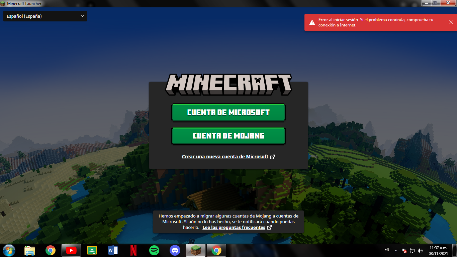Minimize the Minecraft Launcher window
The width and height of the screenshot is (457, 257).
point(426,3)
